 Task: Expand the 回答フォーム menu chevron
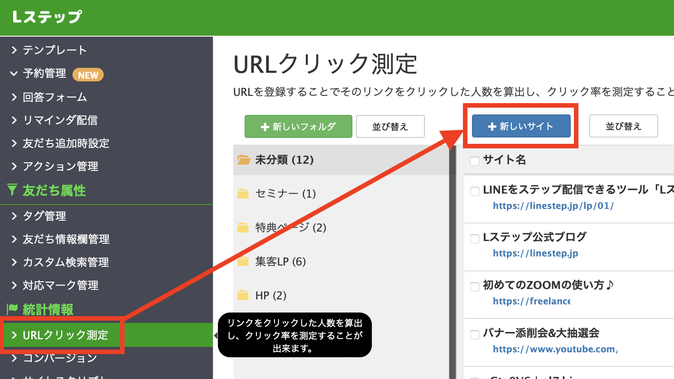[x=14, y=97]
